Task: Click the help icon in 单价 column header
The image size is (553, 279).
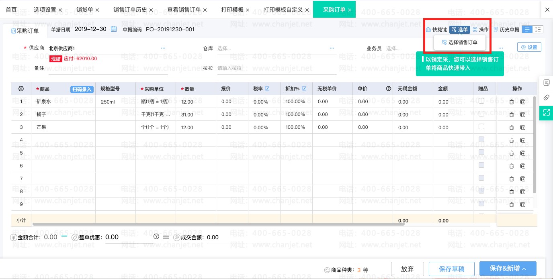Action: (x=389, y=89)
